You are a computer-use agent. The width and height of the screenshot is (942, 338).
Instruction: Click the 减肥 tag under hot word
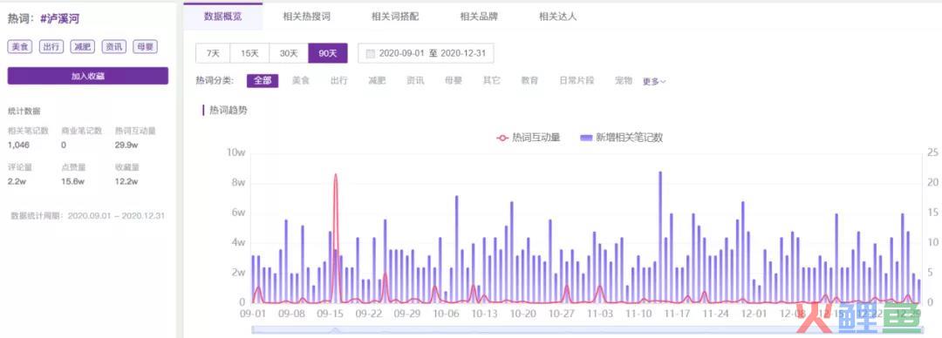coord(82,47)
